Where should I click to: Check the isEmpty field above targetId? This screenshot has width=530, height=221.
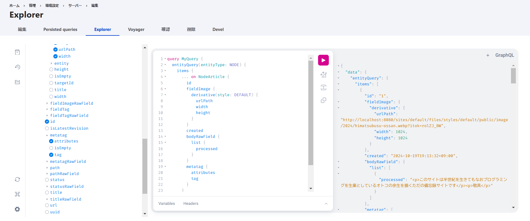point(51,76)
